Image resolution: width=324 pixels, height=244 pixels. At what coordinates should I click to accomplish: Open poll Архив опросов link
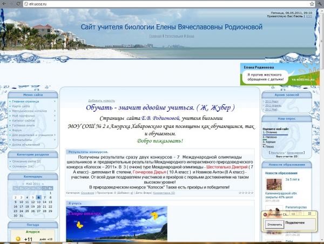pyautogui.click(x=295, y=153)
